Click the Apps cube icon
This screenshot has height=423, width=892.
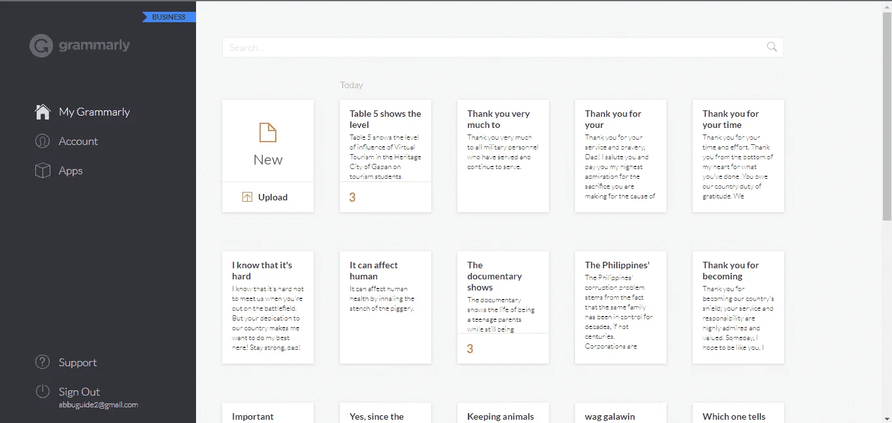pos(42,170)
